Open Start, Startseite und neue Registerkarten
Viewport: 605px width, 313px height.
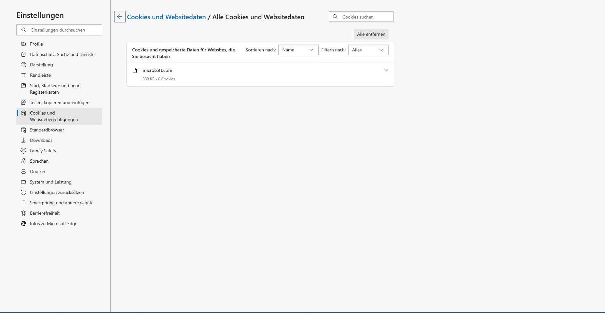point(59,89)
